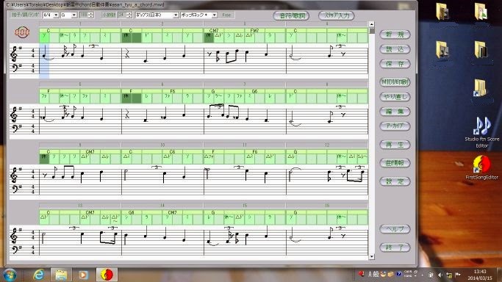Open FirstSongEditor desktop shortcut
The height and width of the screenshot is (282, 502).
point(482,167)
